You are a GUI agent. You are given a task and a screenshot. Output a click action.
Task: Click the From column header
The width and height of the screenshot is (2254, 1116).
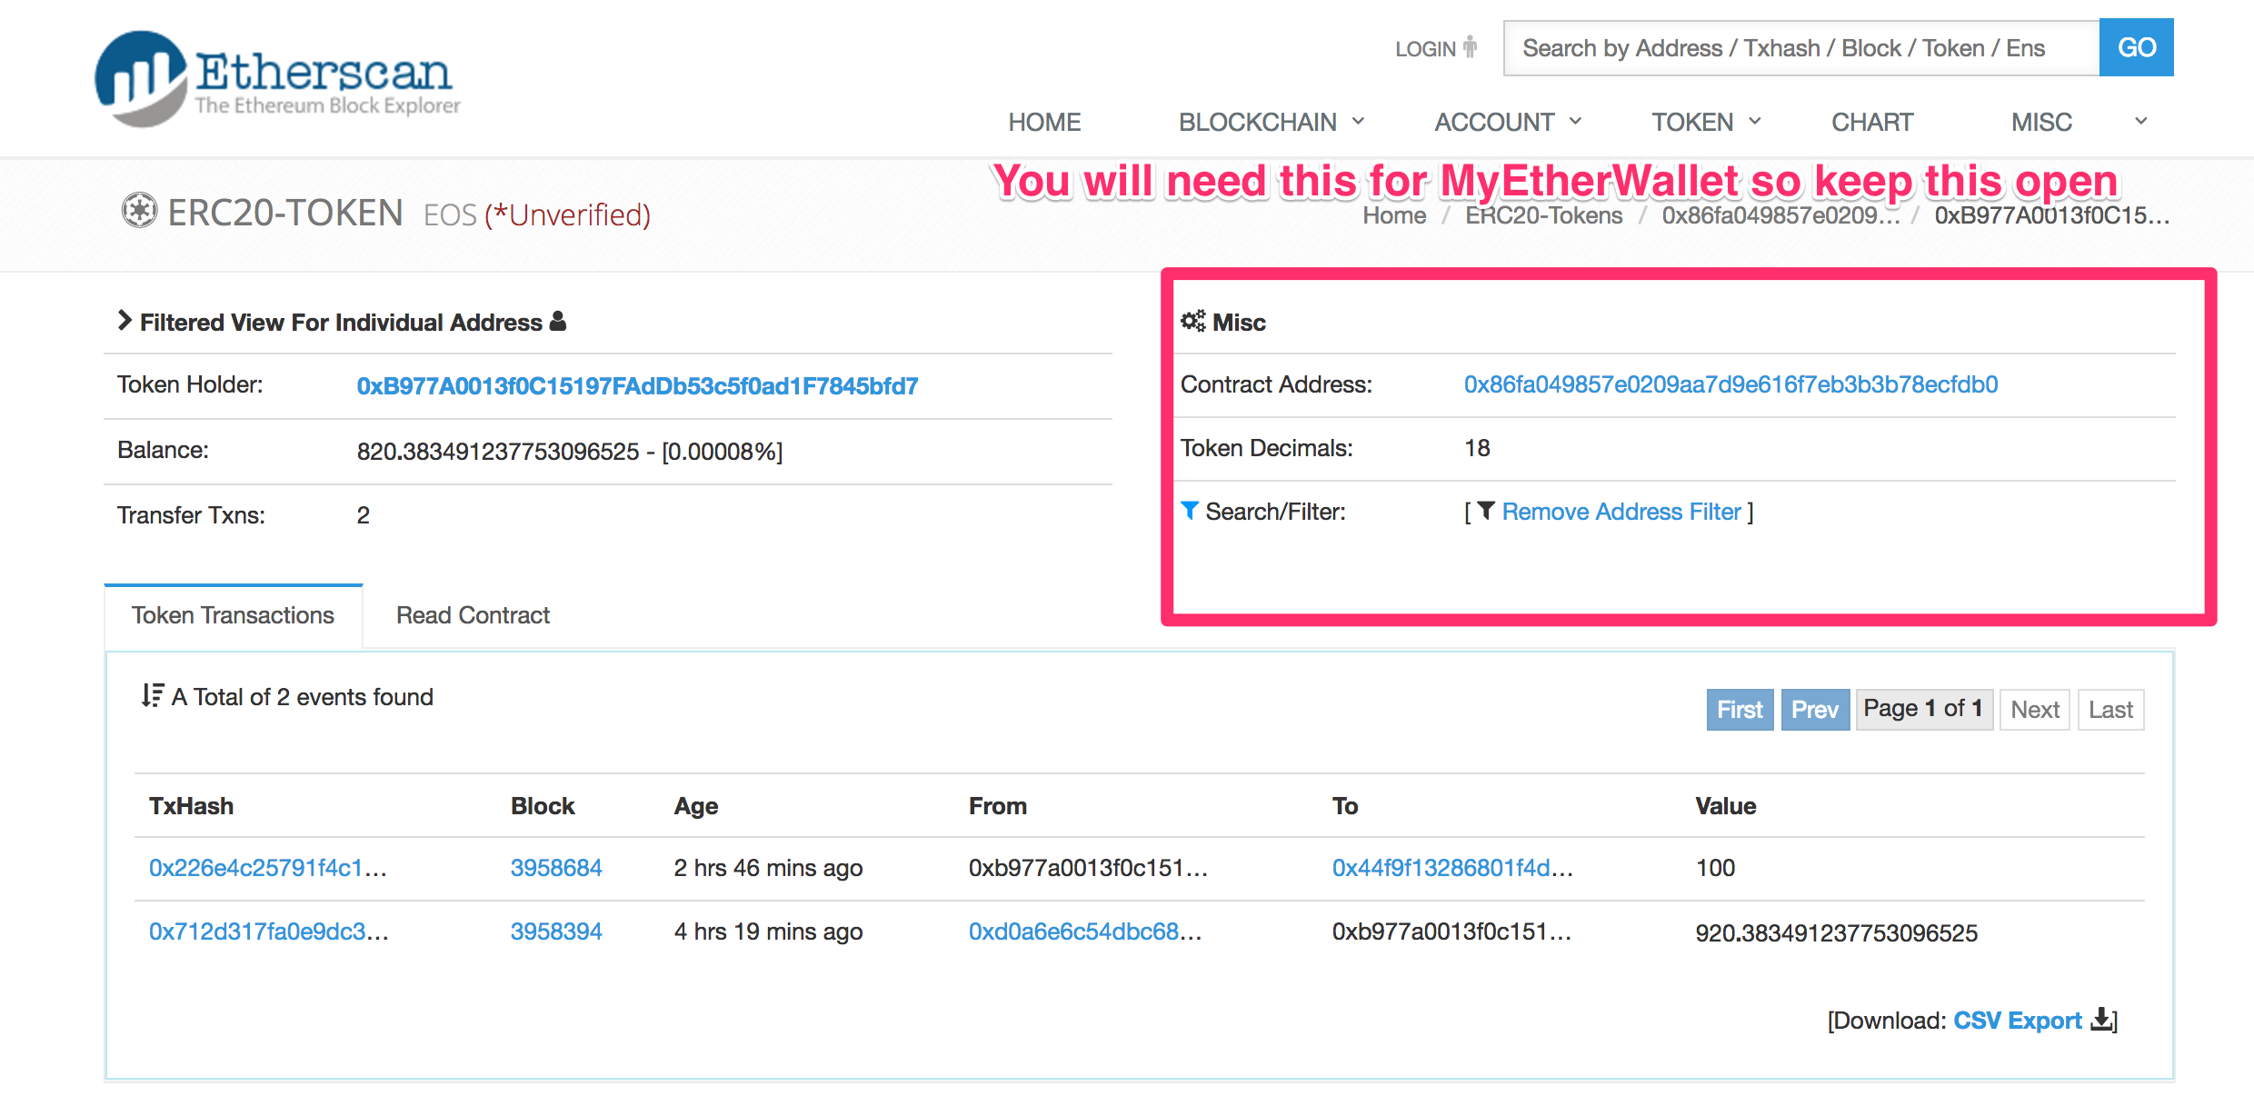point(998,806)
